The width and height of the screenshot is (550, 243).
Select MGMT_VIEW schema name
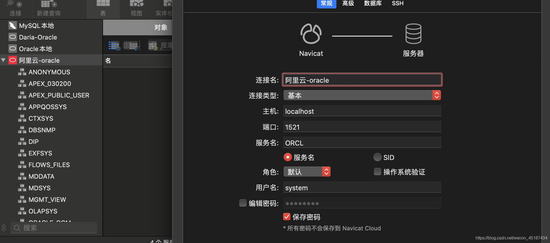(47, 200)
